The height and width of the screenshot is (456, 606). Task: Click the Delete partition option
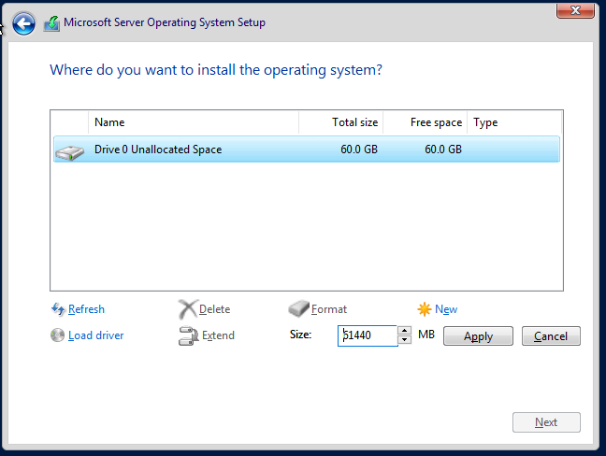(214, 309)
